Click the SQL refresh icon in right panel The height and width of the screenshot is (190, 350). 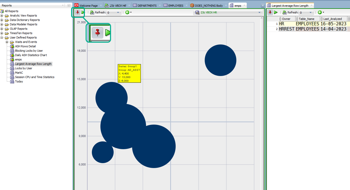point(285,12)
